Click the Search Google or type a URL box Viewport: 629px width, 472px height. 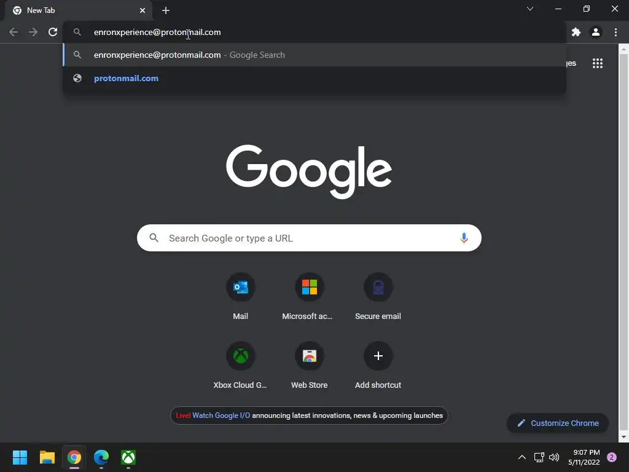(x=309, y=238)
